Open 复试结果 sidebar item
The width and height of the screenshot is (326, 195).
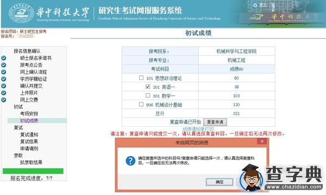click(x=29, y=141)
